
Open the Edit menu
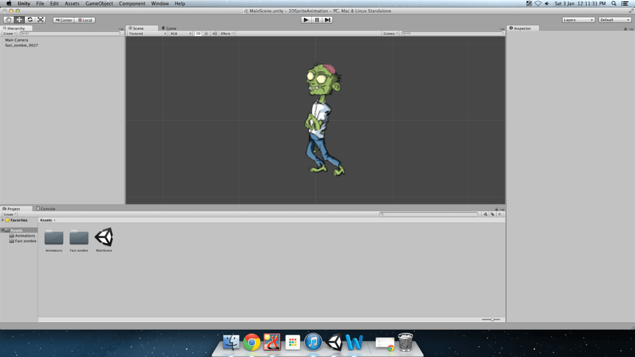[55, 4]
